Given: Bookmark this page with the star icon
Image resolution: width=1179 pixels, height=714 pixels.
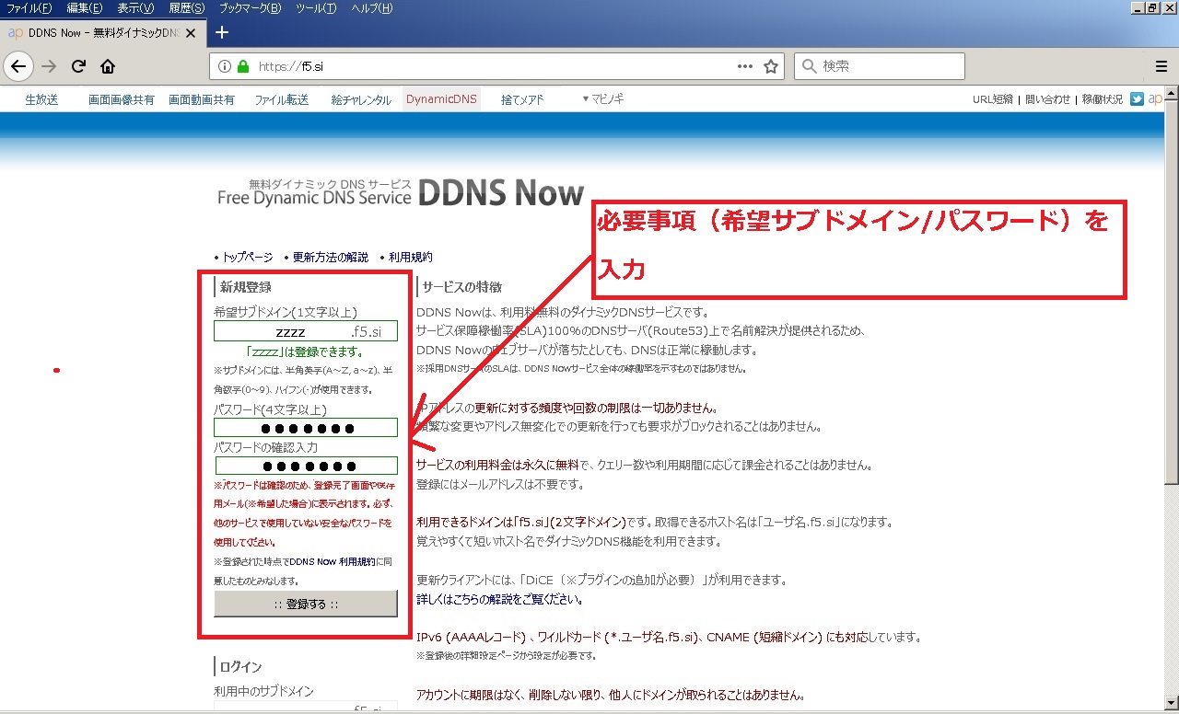Looking at the screenshot, I should (x=772, y=66).
